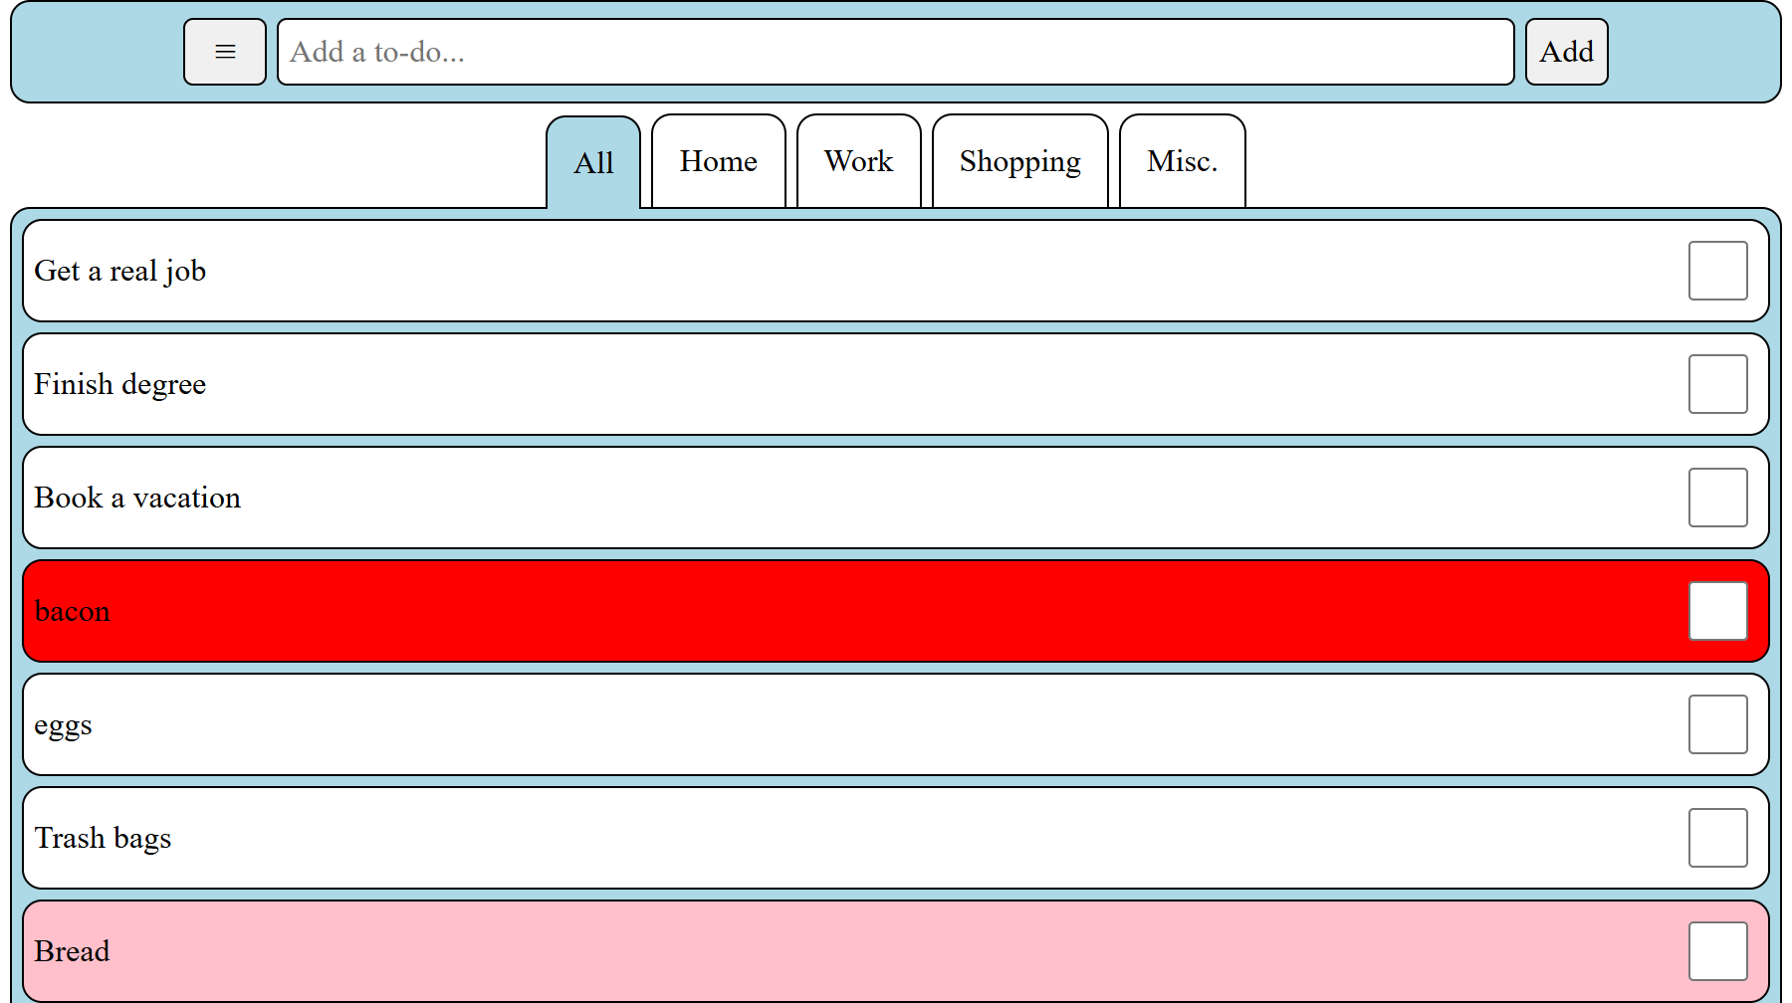Open the Misc. tab
The height and width of the screenshot is (1003, 1792).
click(x=1182, y=161)
